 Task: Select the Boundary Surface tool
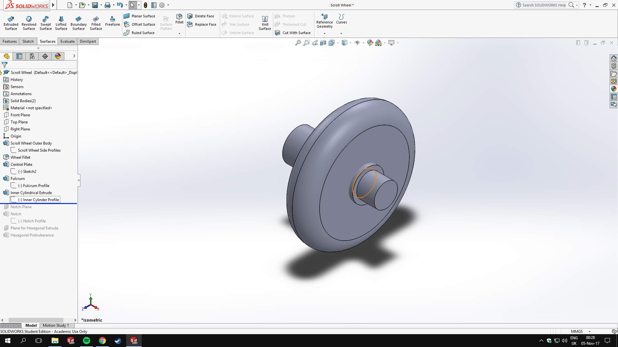pyautogui.click(x=79, y=23)
